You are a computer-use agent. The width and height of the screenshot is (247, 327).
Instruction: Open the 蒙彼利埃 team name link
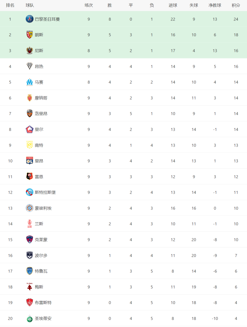click(43, 208)
